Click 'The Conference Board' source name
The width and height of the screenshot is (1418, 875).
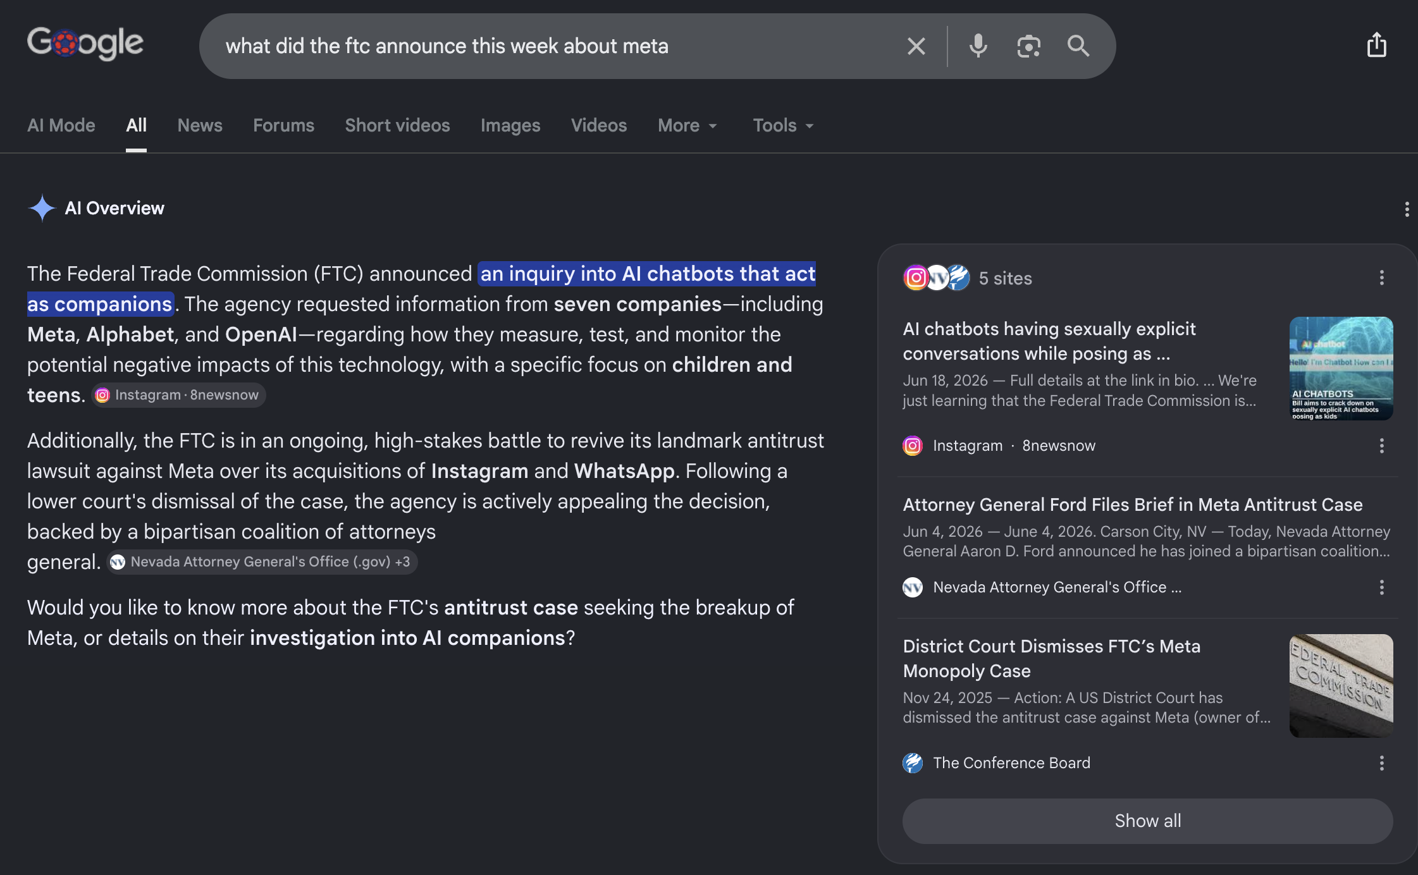(1011, 763)
